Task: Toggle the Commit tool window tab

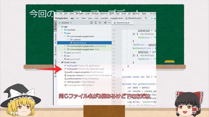Action: click(56, 51)
